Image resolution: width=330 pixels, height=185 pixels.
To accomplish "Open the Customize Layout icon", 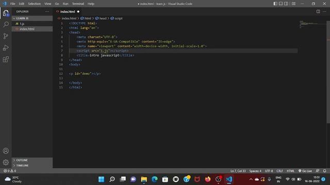I will [x=293, y=4].
